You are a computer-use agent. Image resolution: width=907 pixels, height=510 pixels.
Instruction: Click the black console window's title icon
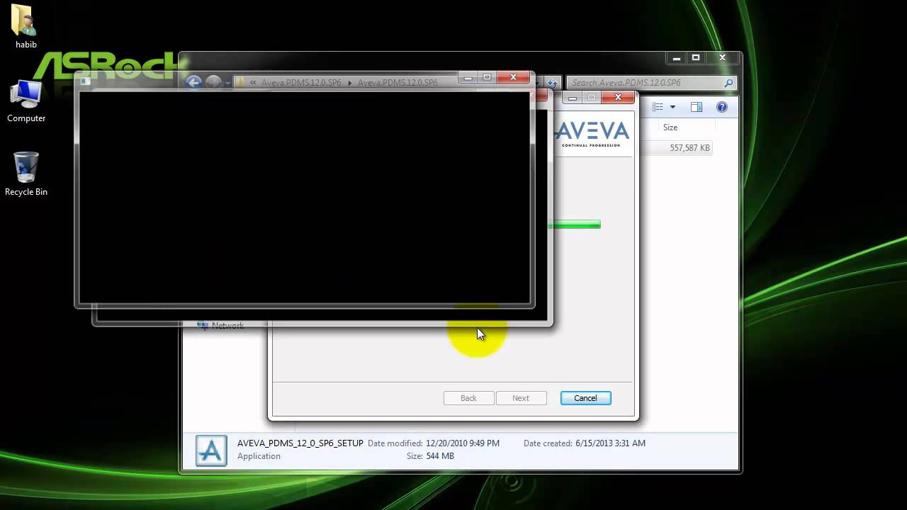coord(86,81)
